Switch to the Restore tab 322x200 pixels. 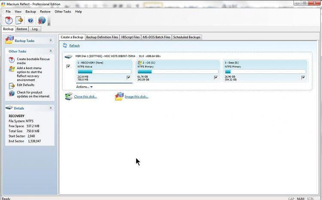coord(22,29)
